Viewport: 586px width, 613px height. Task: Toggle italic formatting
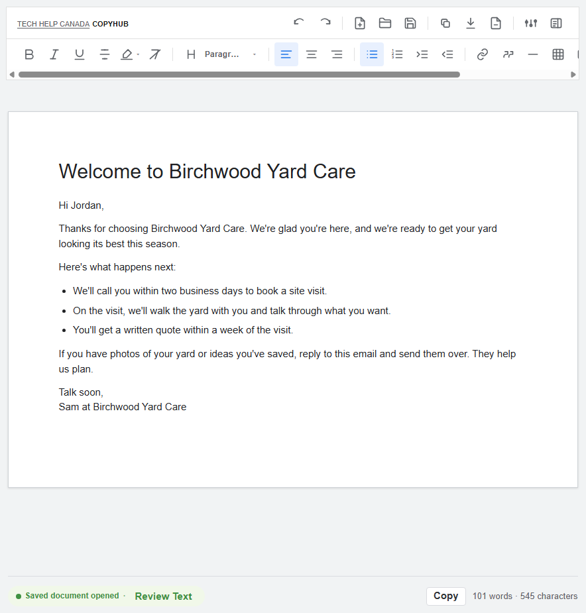(x=54, y=54)
